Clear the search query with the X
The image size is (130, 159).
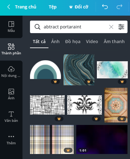tap(111, 27)
